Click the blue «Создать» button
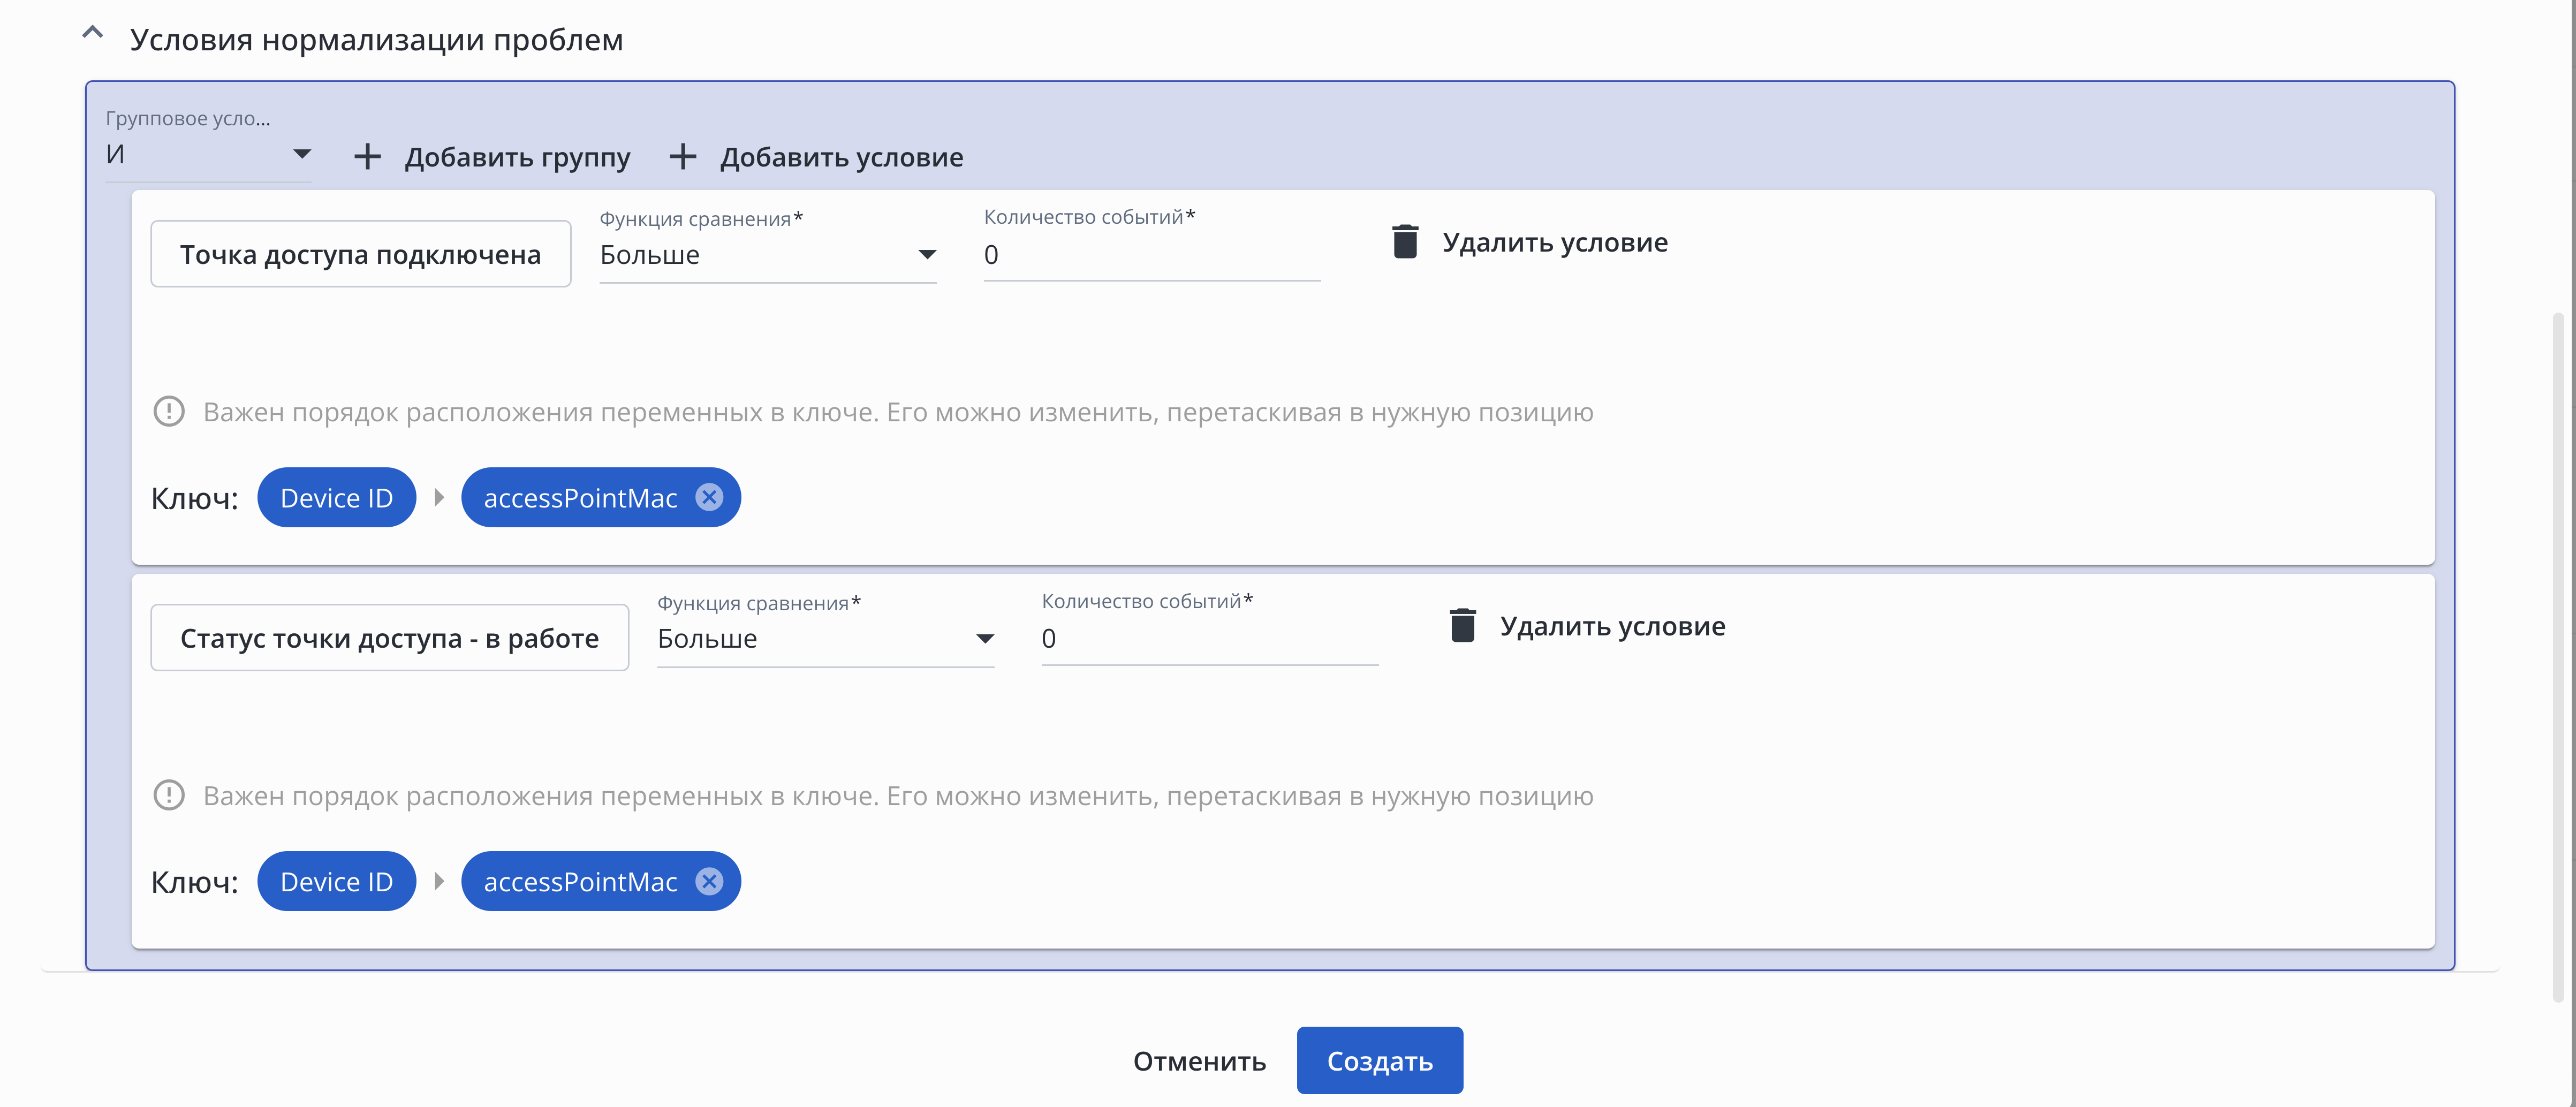 tap(1379, 1061)
